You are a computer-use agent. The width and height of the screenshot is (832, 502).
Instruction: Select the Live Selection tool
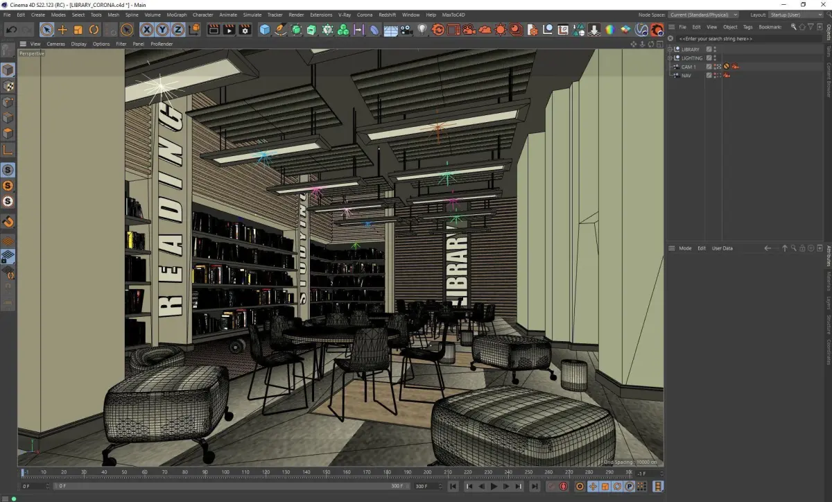pyautogui.click(x=46, y=30)
